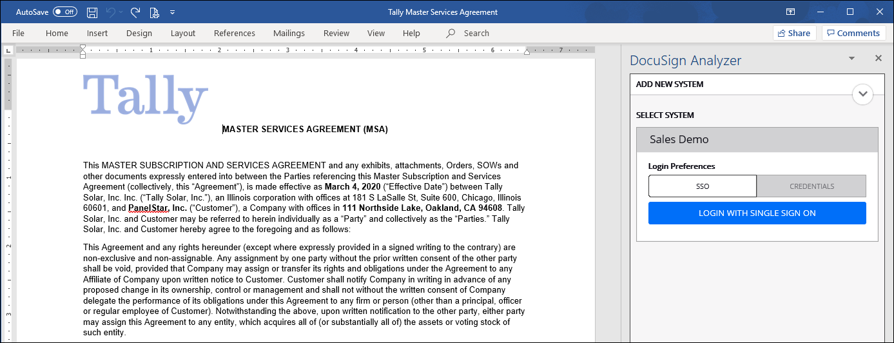Select the CREDENTIALS login preference
894x343 pixels.
click(x=811, y=186)
